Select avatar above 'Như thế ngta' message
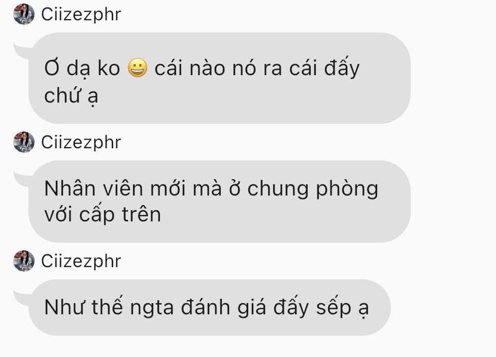The height and width of the screenshot is (357, 496). point(24,261)
